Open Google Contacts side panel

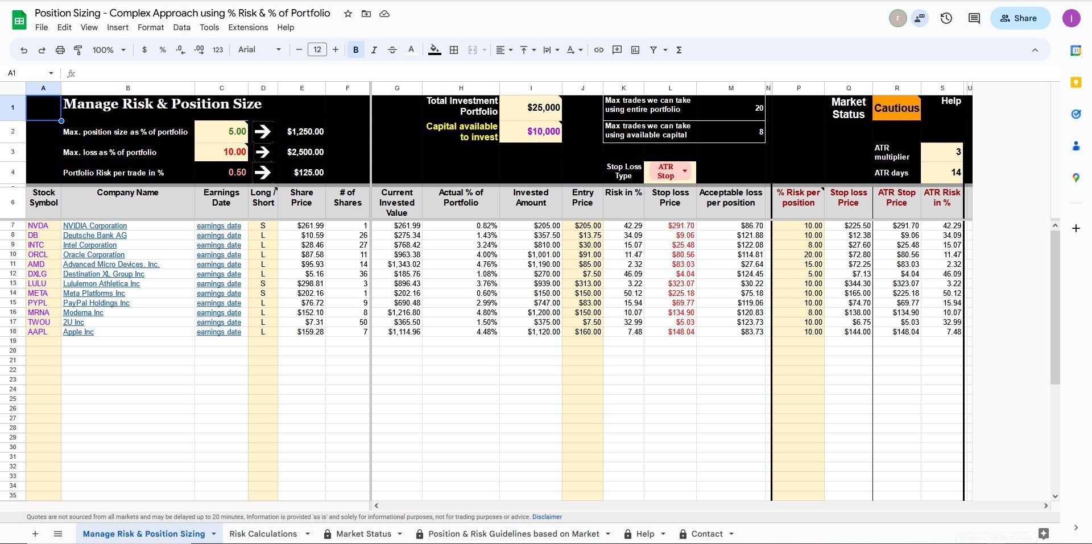[x=1076, y=146]
